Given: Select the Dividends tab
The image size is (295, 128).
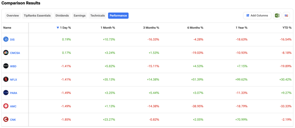Looking at the screenshot, I should click(62, 16).
